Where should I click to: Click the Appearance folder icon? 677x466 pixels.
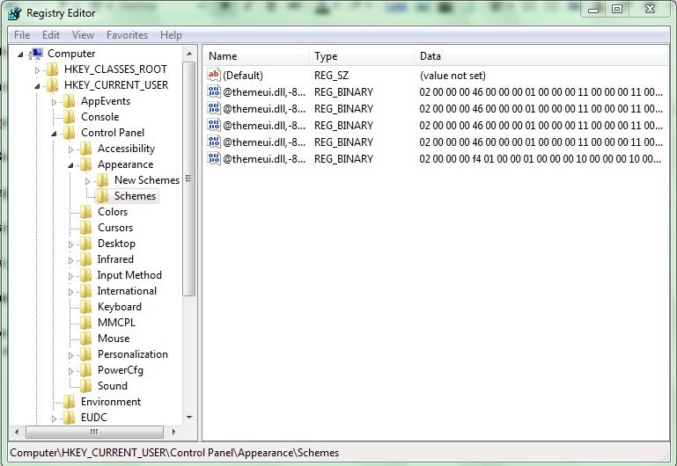point(86,164)
